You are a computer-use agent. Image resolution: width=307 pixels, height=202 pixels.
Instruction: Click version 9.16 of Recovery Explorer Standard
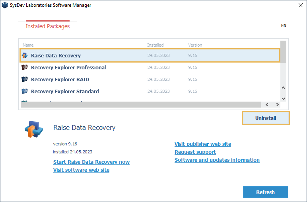(192, 91)
